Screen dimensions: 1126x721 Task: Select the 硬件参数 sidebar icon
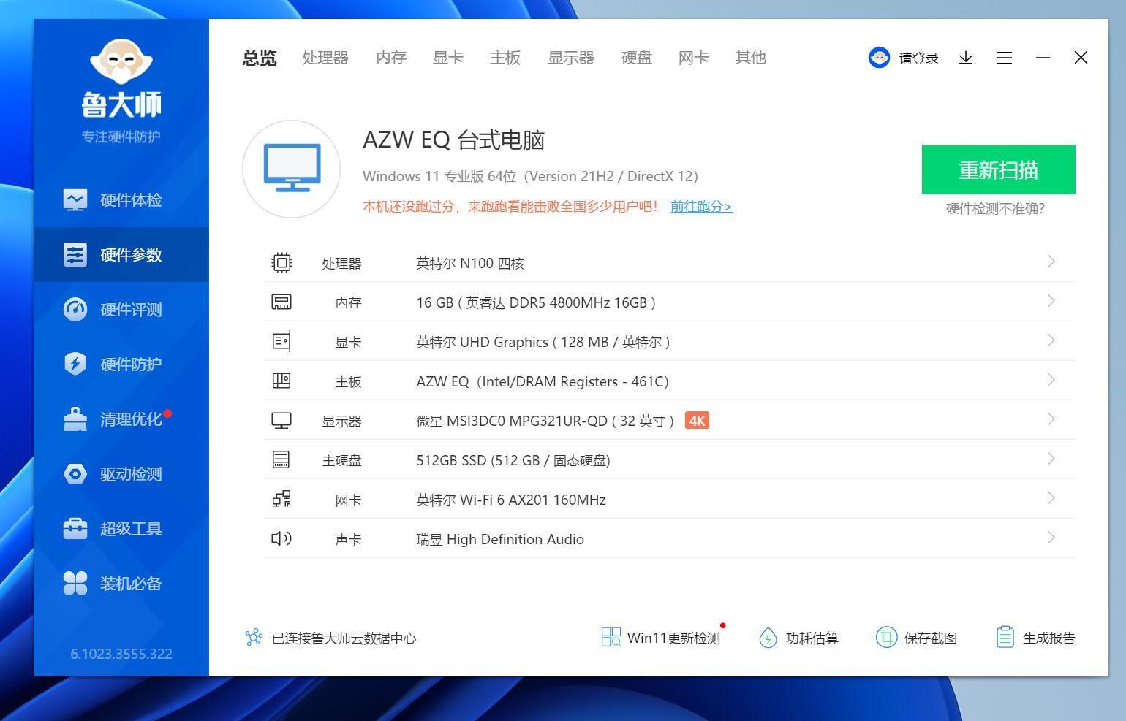[x=75, y=254]
